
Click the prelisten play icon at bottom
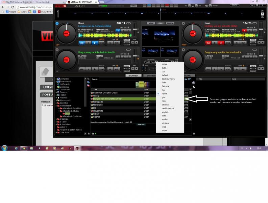click(x=96, y=134)
